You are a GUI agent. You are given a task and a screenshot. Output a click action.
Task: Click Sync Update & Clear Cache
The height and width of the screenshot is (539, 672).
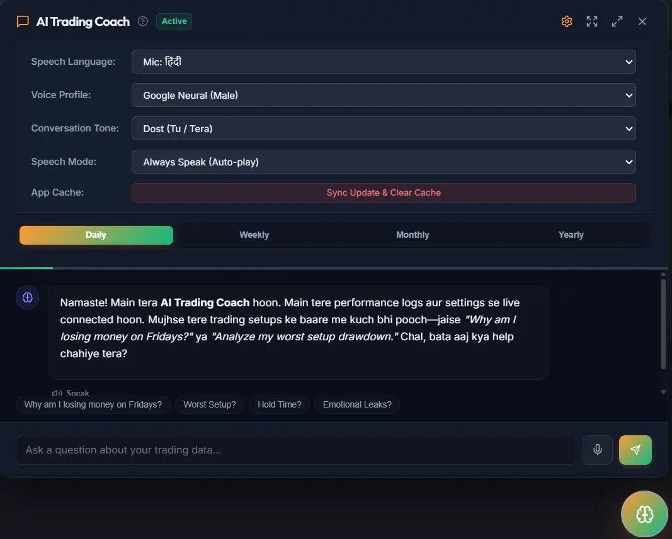[x=384, y=192]
